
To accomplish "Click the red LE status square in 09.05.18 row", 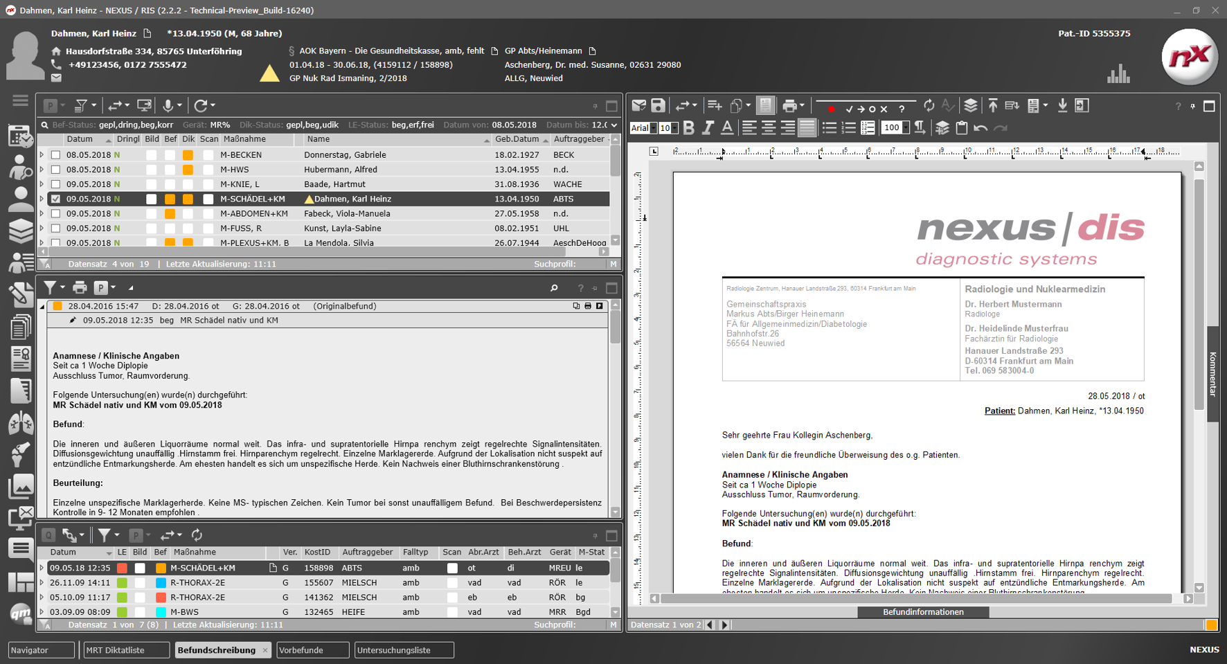I will pos(123,568).
